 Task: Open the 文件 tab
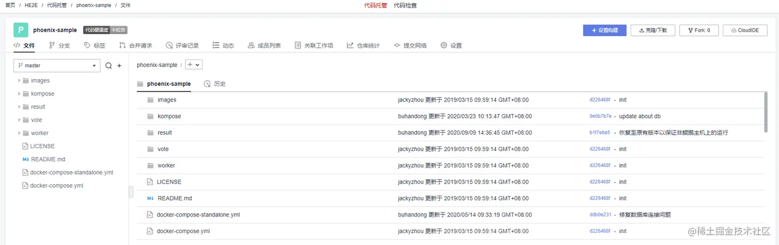(x=24, y=45)
